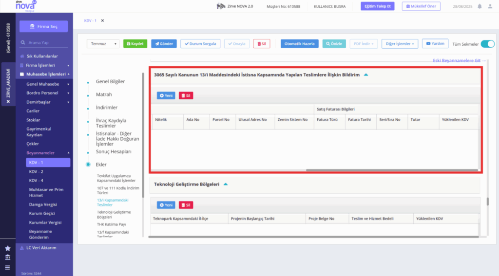Screen dimensions: 499x276
Task: Click the star favorites icon in the left strip
Action: coord(8,248)
